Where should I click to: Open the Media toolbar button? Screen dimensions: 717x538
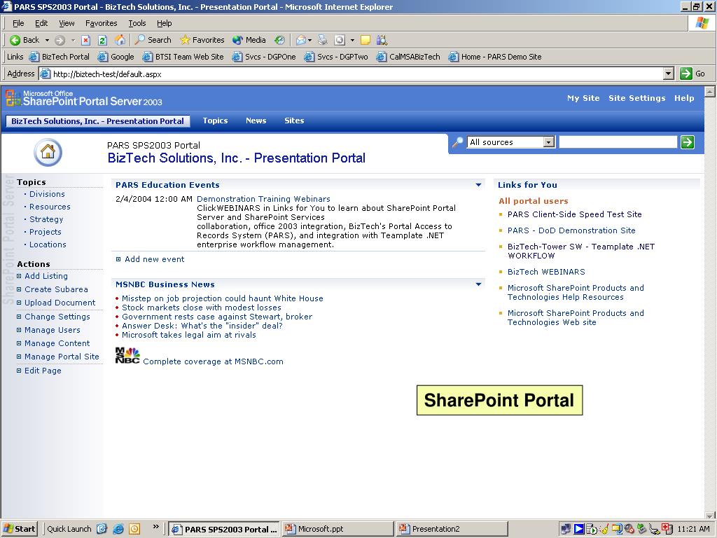(249, 40)
